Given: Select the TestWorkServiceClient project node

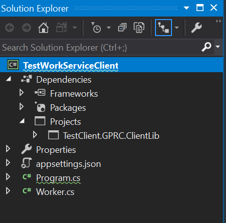Looking at the screenshot, I should [x=70, y=65].
